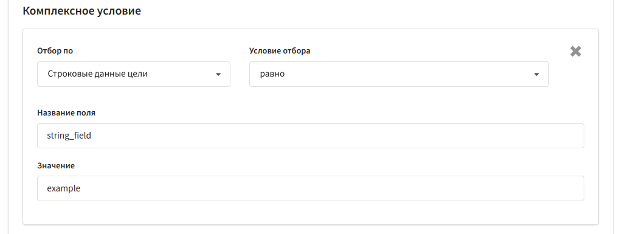Click the Название поля label
The image size is (622, 234).
point(66,112)
